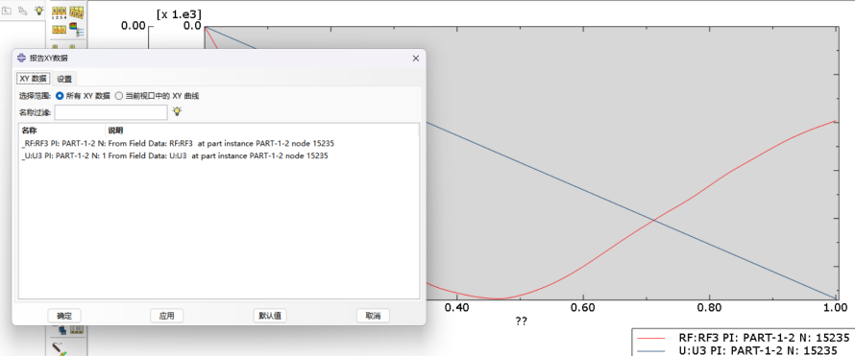Select the _RF:RF3 PART-1-2 data row
The image size is (855, 356).
[219, 144]
